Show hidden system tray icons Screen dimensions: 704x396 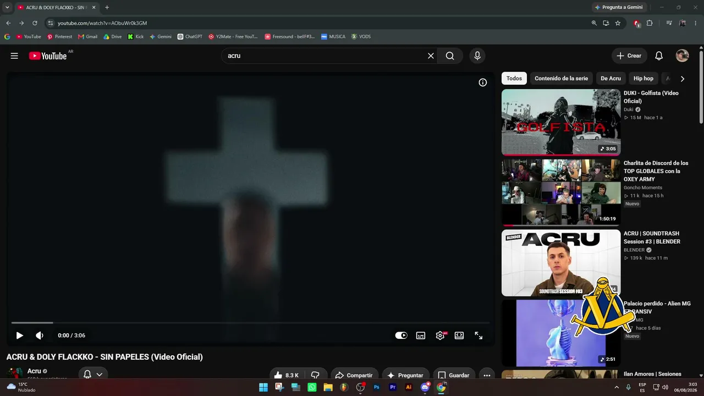pyautogui.click(x=617, y=387)
